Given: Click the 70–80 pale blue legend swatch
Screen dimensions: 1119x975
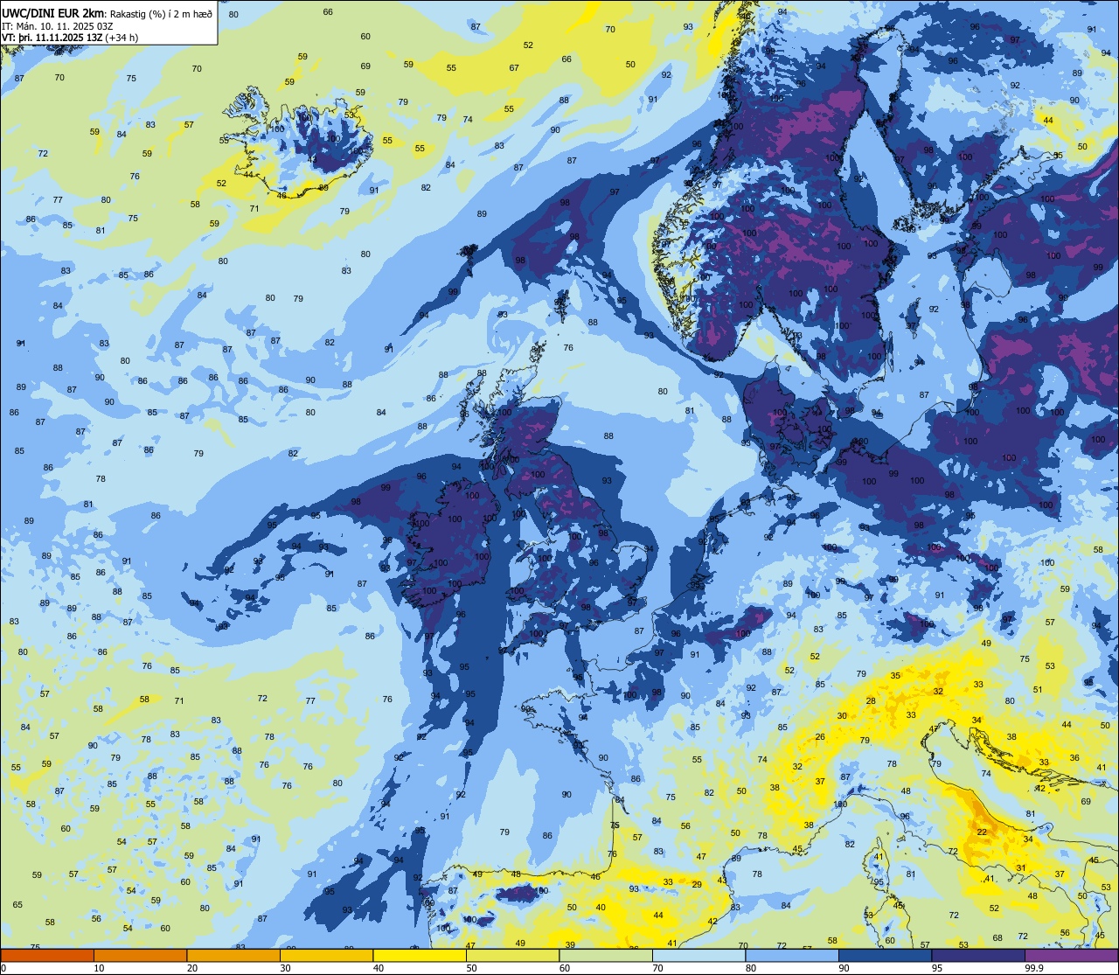Looking at the screenshot, I should coord(699,955).
